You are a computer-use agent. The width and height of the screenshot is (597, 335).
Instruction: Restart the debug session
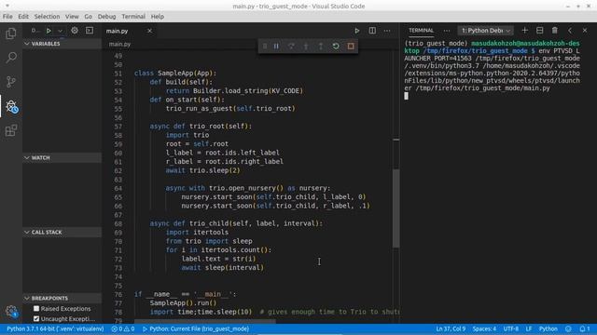[x=336, y=47]
